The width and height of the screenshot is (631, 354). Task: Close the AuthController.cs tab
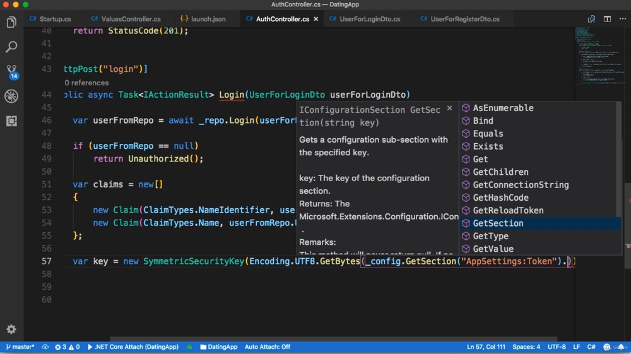316,19
